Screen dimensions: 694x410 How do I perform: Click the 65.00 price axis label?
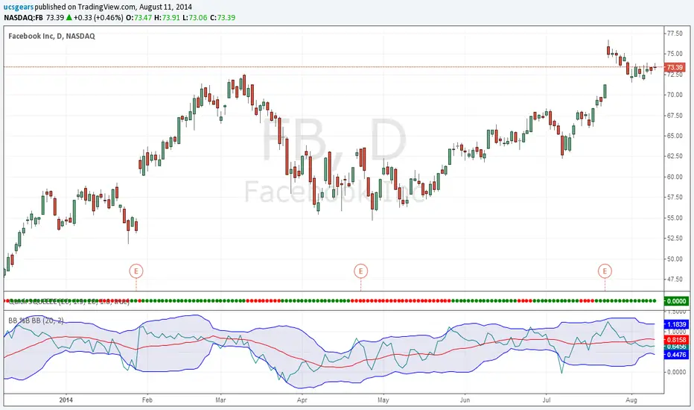675,136
